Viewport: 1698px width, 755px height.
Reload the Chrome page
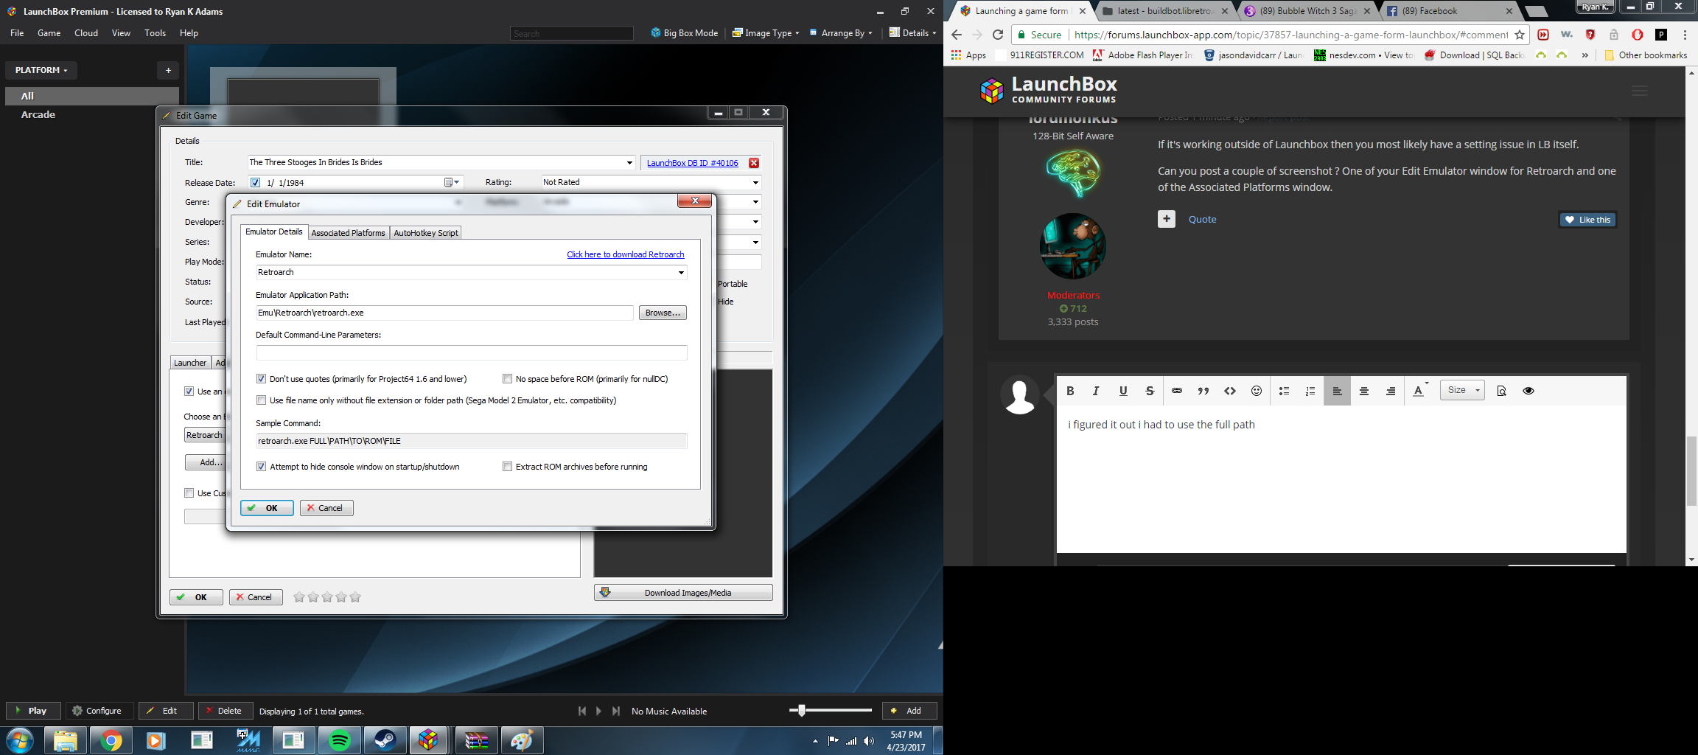(x=998, y=35)
